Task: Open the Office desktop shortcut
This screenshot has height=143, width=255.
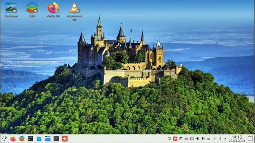Action: point(32,10)
